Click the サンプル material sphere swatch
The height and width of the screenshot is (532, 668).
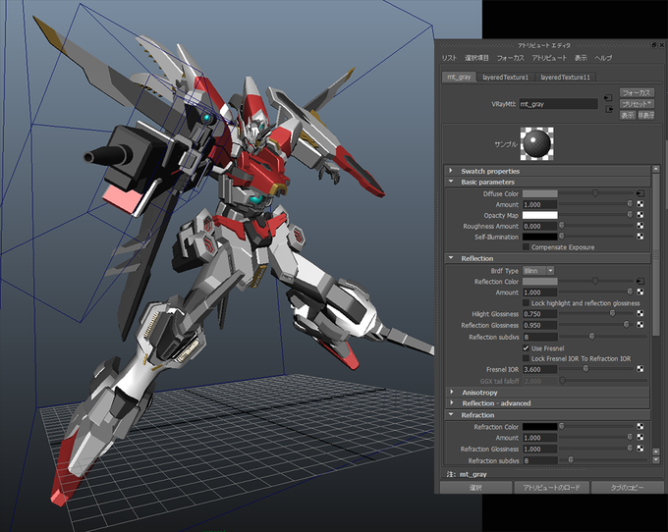click(536, 144)
